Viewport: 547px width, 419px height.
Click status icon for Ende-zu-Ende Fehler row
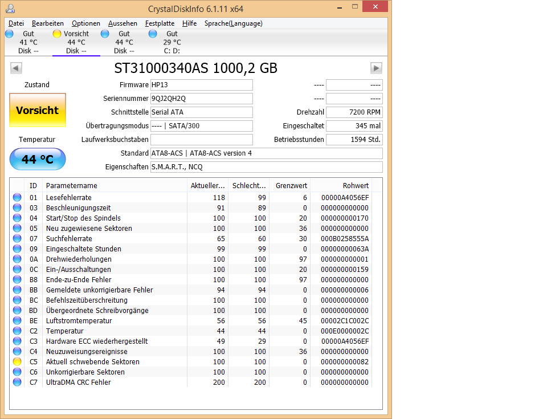pyautogui.click(x=17, y=280)
